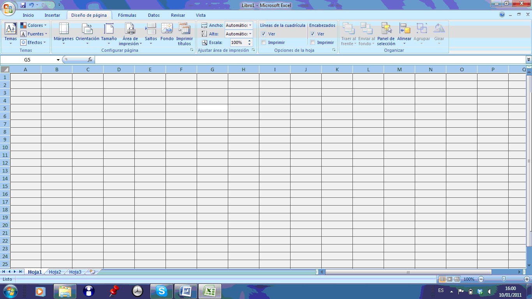Image resolution: width=532 pixels, height=299 pixels.
Task: Toggle Ver checkbox under Líneas de la cuadrícula
Action: pyautogui.click(x=264, y=34)
